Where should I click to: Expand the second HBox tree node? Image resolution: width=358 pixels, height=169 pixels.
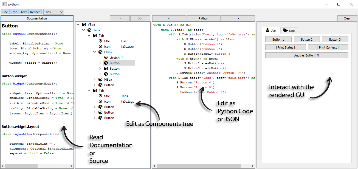95,80
